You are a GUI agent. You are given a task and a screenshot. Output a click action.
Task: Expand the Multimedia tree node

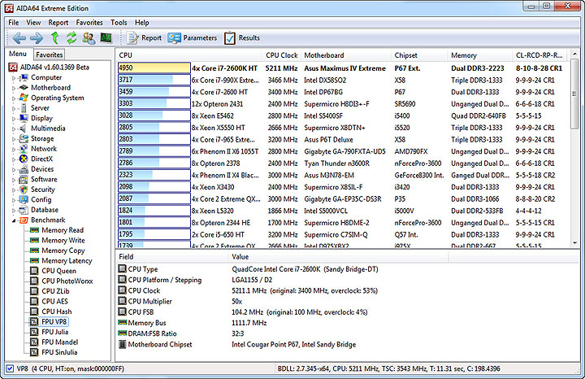coord(14,129)
